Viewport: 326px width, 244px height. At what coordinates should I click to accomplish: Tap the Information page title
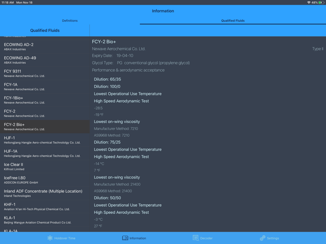pyautogui.click(x=163, y=11)
